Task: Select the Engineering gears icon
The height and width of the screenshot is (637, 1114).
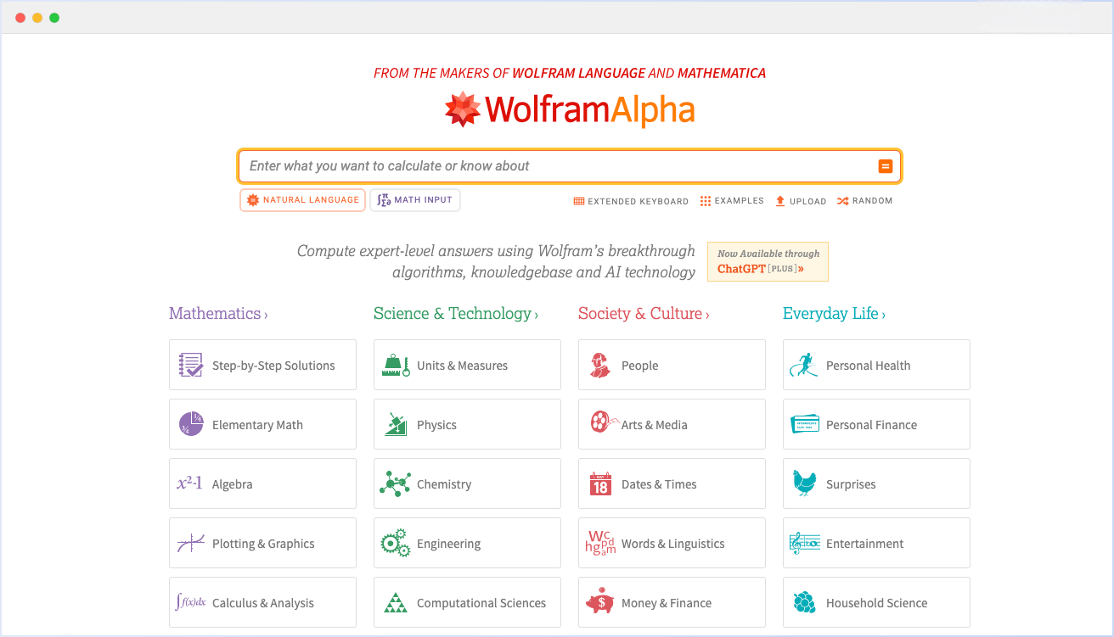Action: coord(395,543)
